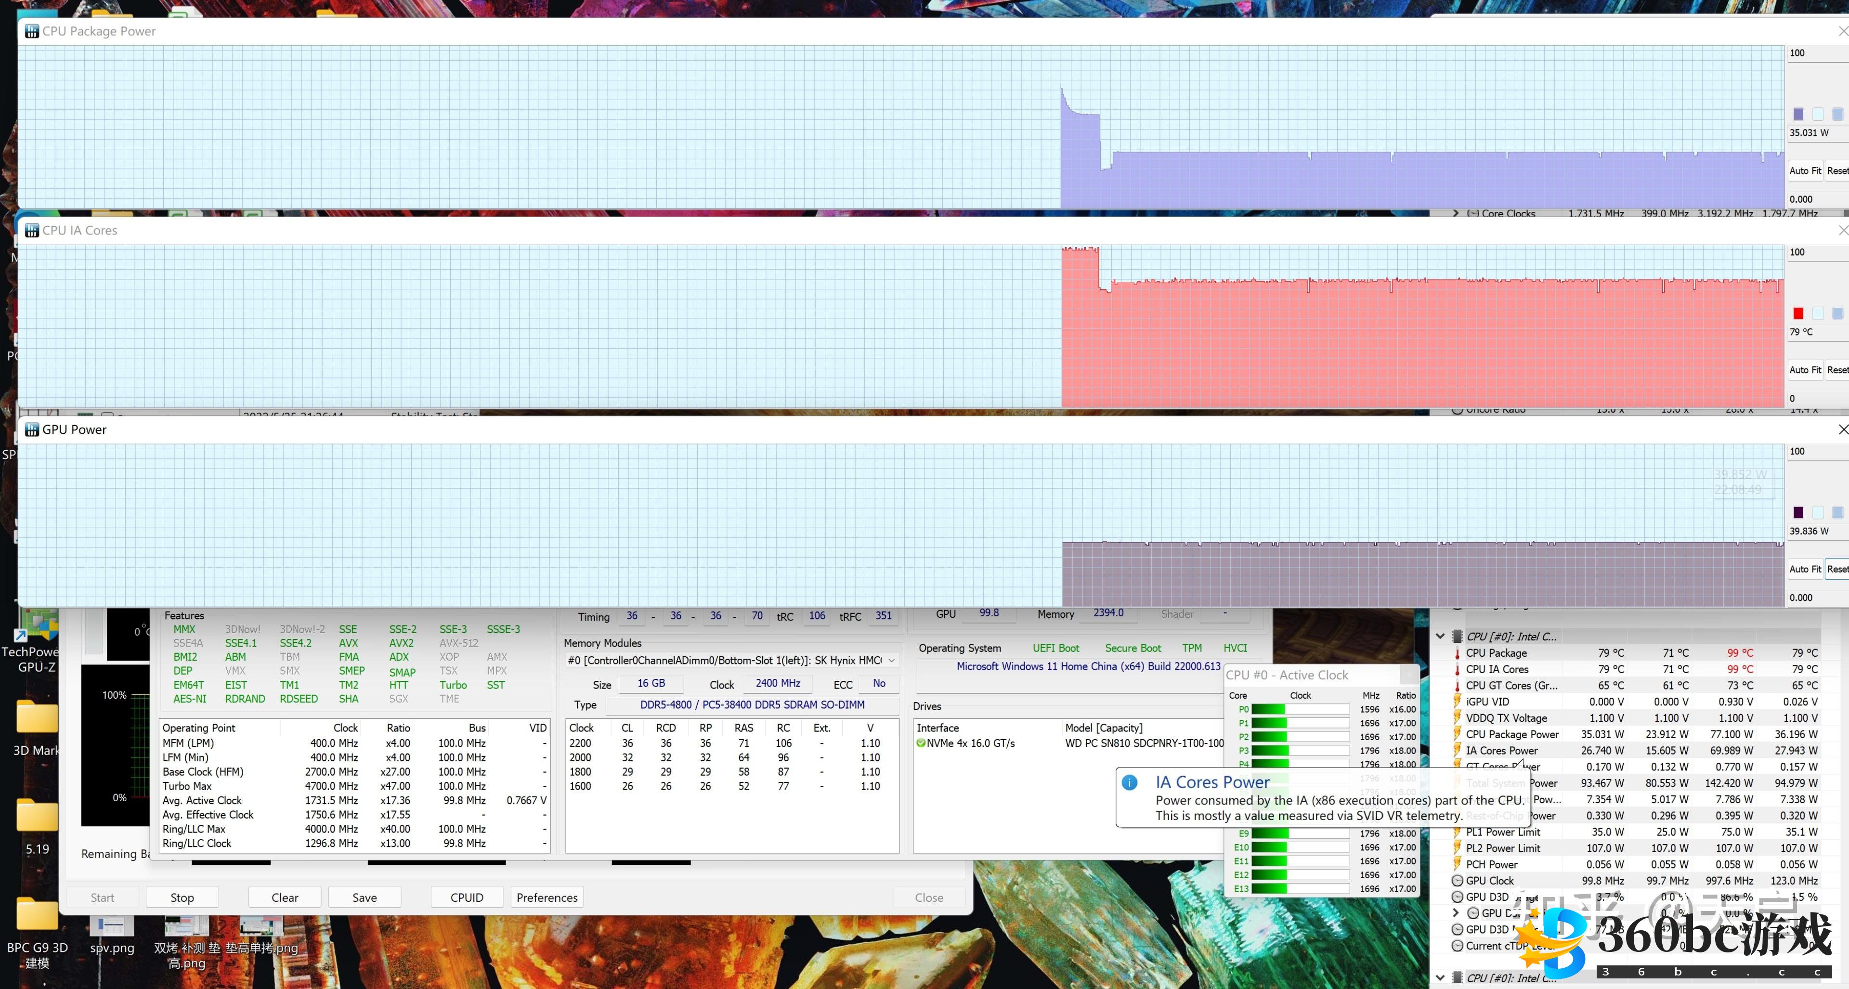The image size is (1849, 989).
Task: Click the CPU Package thermometer sensor icon
Action: tap(1457, 653)
